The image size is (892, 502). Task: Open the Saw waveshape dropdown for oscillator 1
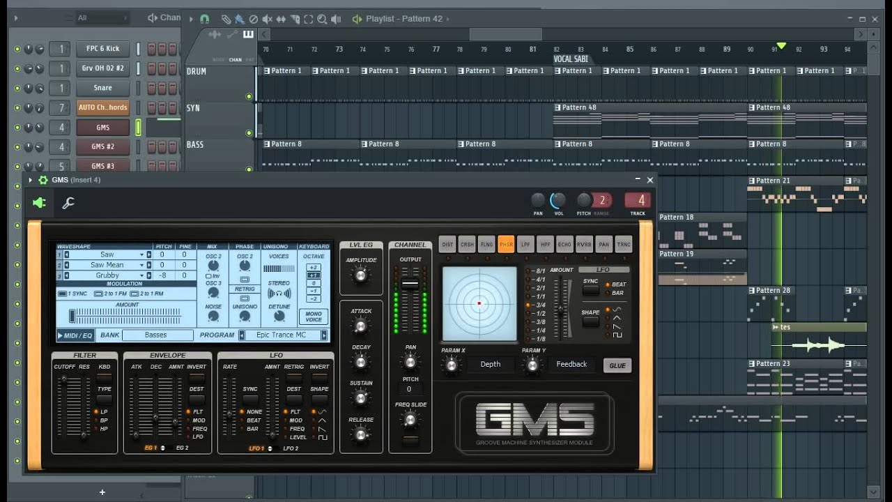pos(141,255)
